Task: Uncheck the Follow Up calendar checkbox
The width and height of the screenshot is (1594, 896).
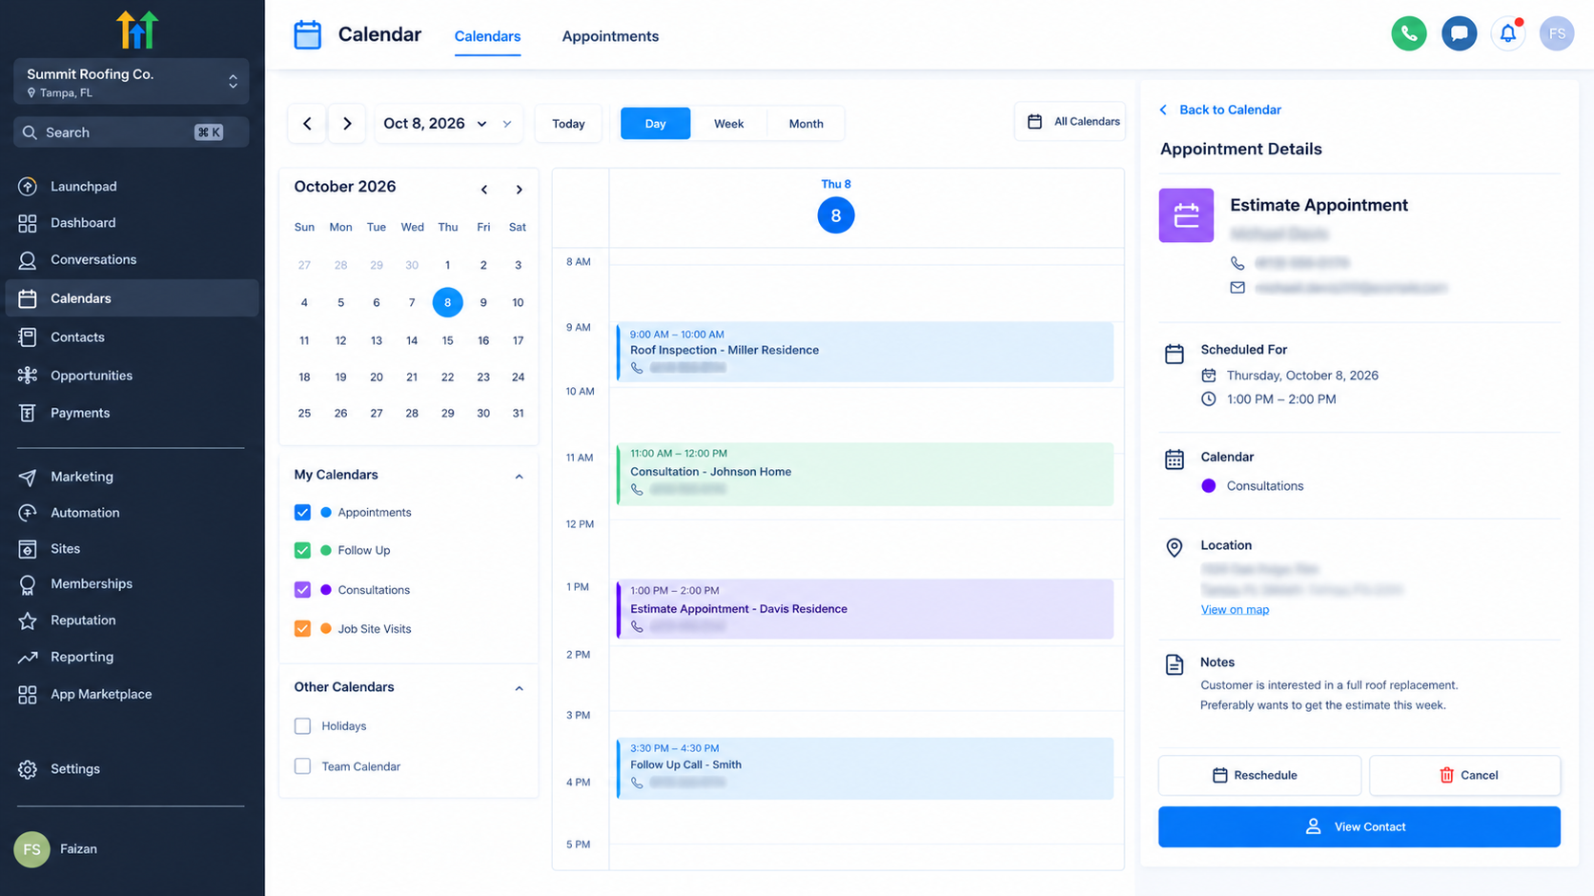Action: [302, 551]
